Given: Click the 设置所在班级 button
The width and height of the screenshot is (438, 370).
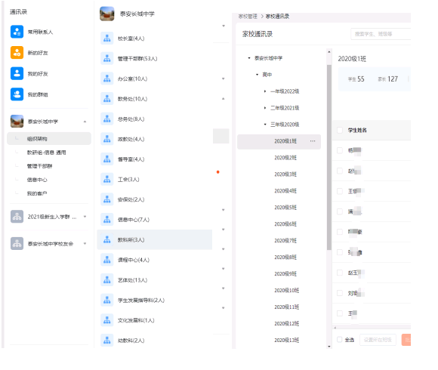Looking at the screenshot, I should 378,340.
